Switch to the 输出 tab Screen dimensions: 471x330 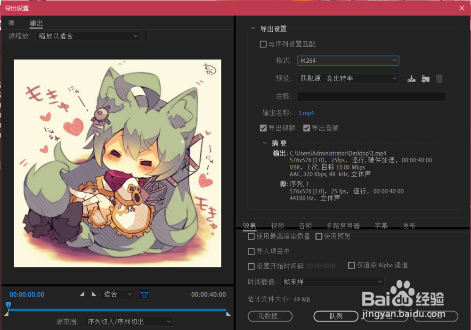pyautogui.click(x=36, y=23)
